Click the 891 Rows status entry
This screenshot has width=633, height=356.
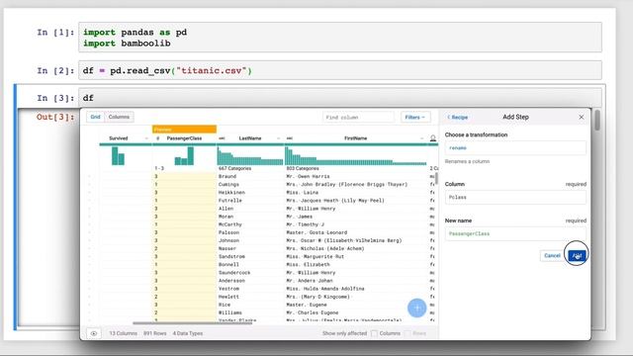coord(155,333)
